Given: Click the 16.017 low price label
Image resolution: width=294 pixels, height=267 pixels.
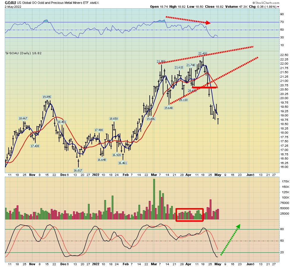Looking at the screenshot, I should tap(78, 171).
